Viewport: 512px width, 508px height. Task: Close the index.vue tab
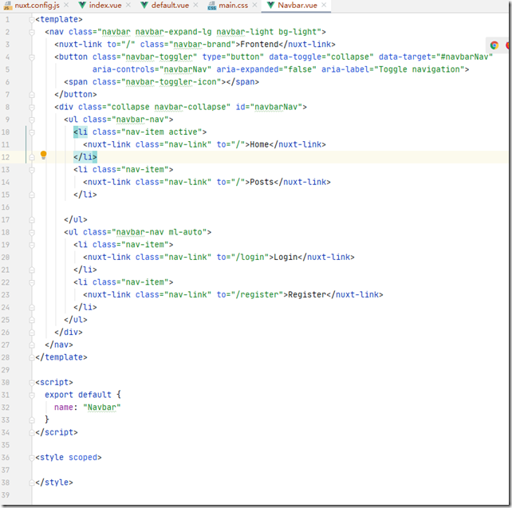click(128, 5)
